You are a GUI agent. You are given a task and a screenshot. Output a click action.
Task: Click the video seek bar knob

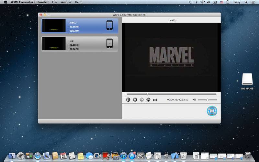click(x=147, y=94)
